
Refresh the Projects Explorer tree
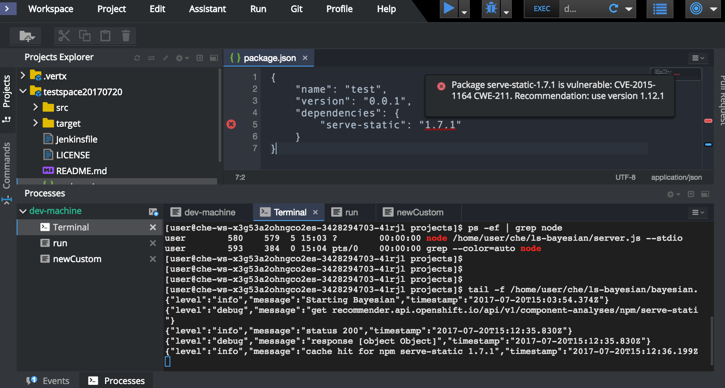point(137,58)
